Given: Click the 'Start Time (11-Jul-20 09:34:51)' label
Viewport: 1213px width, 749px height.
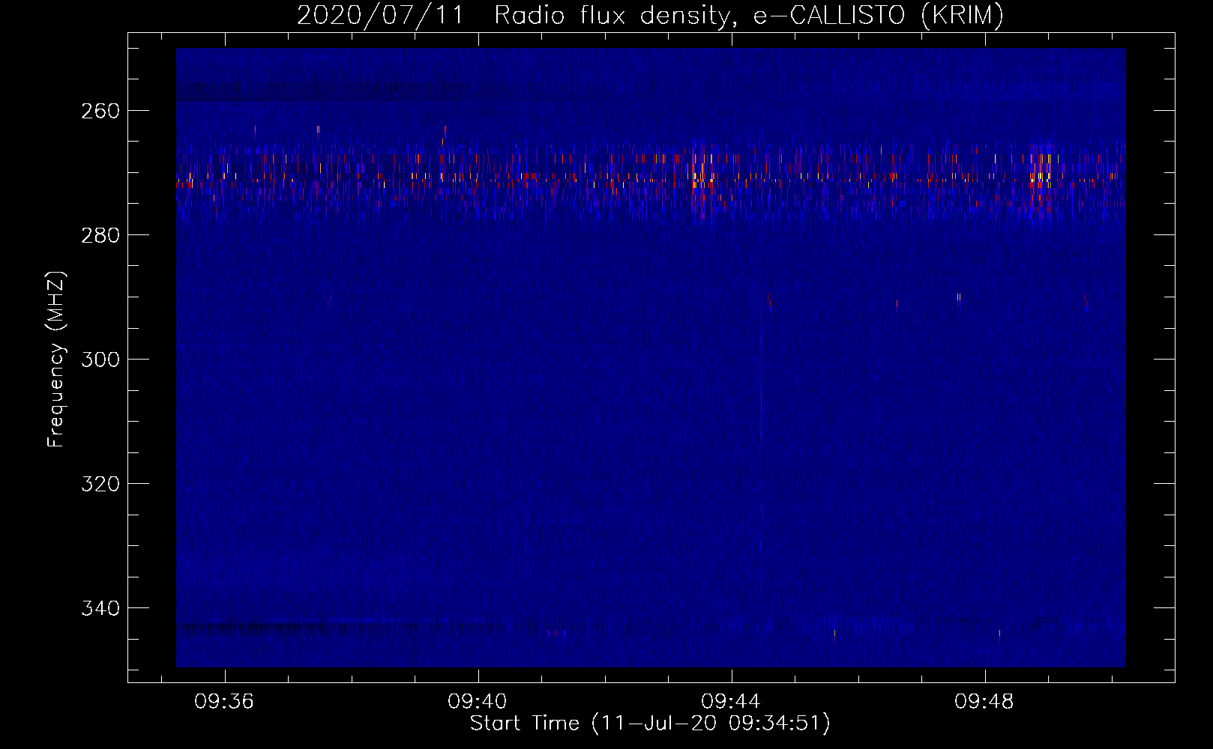Looking at the screenshot, I should pos(650,724).
